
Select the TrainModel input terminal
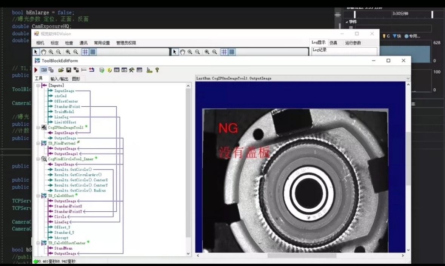(64, 112)
